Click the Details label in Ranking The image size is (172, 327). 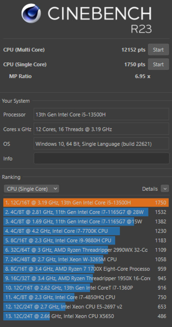click(x=150, y=189)
